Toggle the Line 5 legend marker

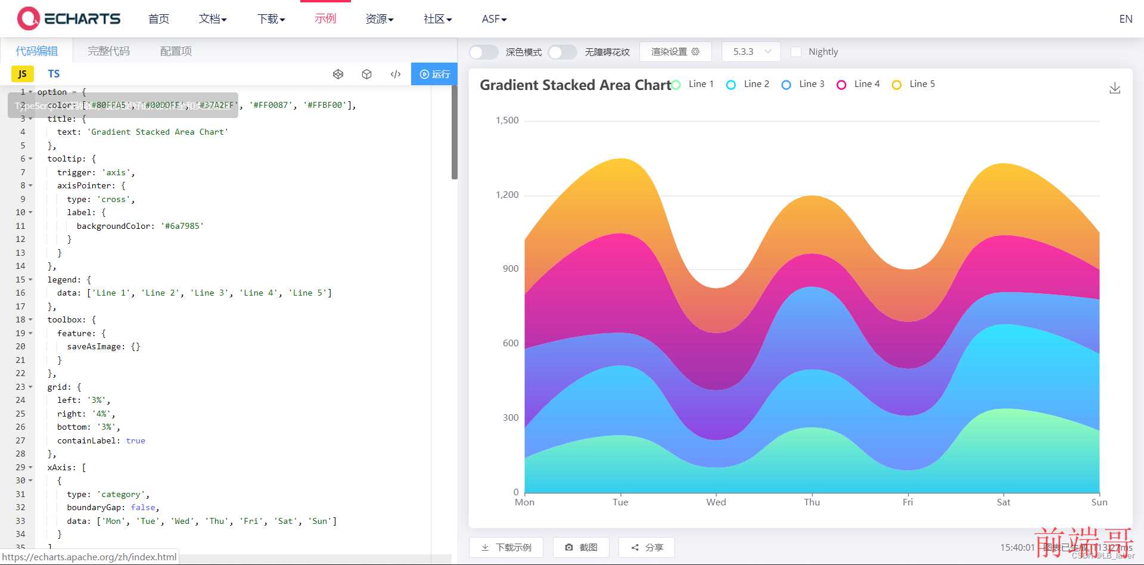point(897,85)
